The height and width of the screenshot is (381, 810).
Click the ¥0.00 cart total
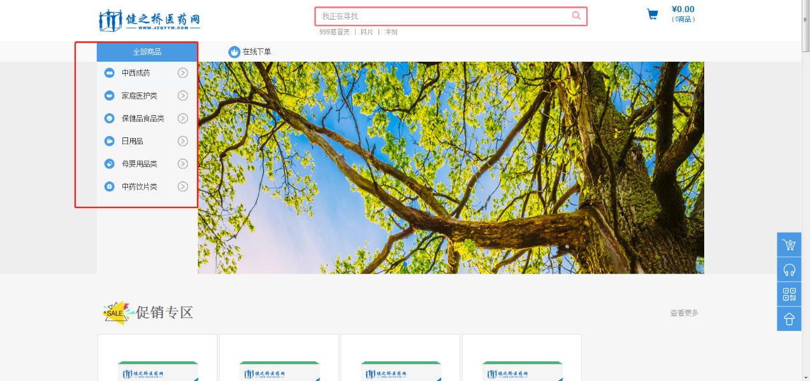tap(683, 9)
